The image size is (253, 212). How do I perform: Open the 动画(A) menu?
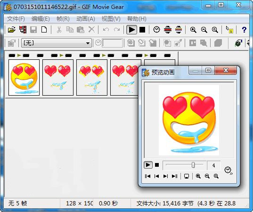coord(86,19)
